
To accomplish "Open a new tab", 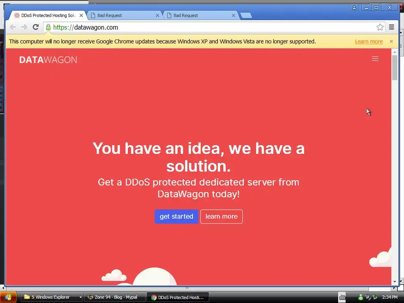I will [x=246, y=16].
